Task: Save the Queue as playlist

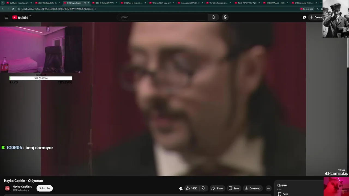Action: 283,194
